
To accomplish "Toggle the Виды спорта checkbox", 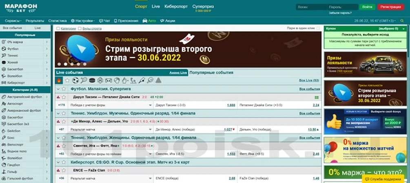I will (80, 28).
